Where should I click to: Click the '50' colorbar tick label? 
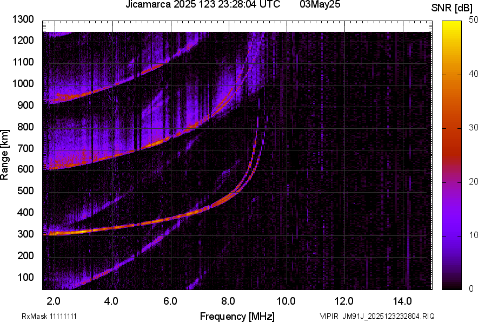(473, 20)
